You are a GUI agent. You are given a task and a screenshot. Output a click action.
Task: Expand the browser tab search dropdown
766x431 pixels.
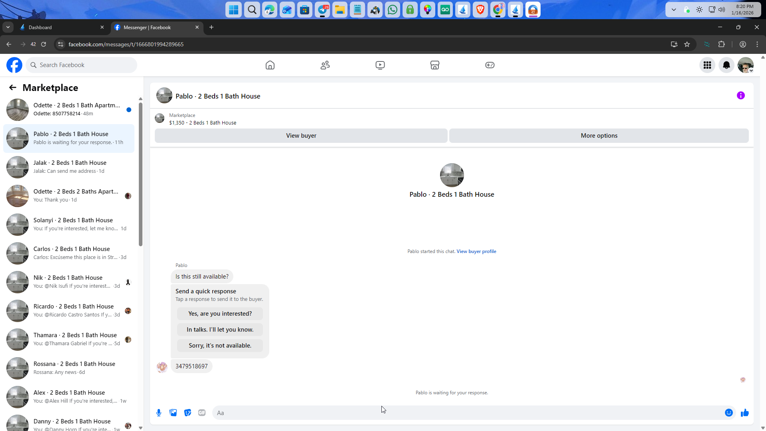tap(8, 27)
